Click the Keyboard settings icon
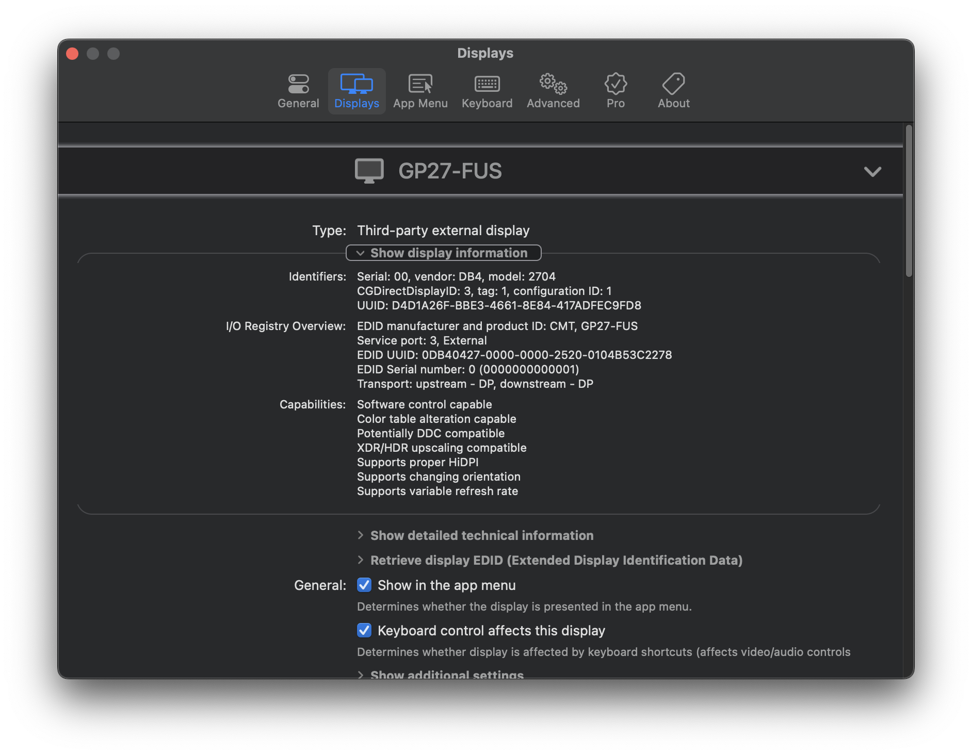 (487, 84)
